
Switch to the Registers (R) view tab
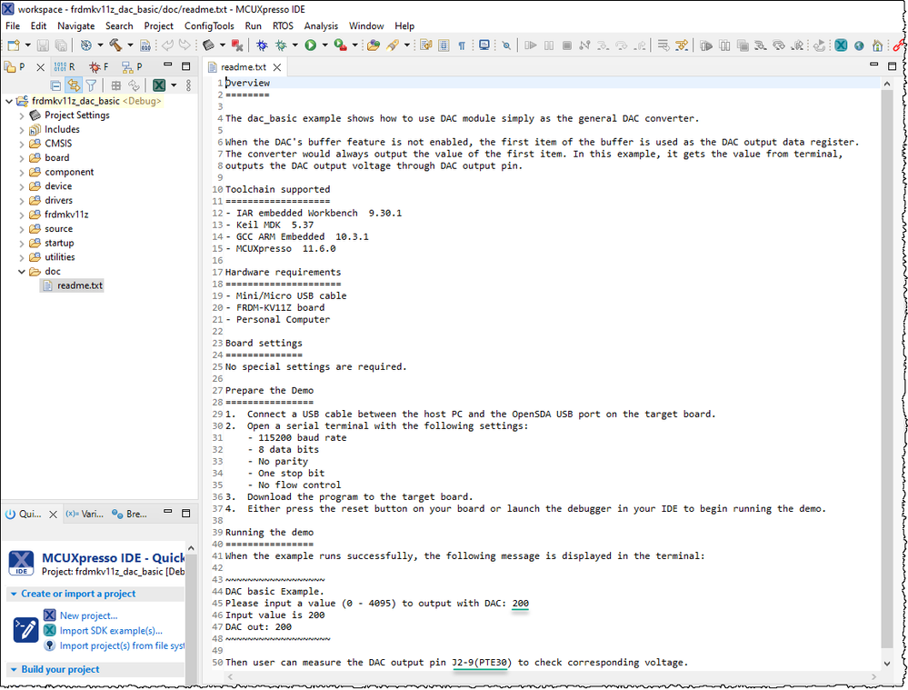(x=65, y=67)
